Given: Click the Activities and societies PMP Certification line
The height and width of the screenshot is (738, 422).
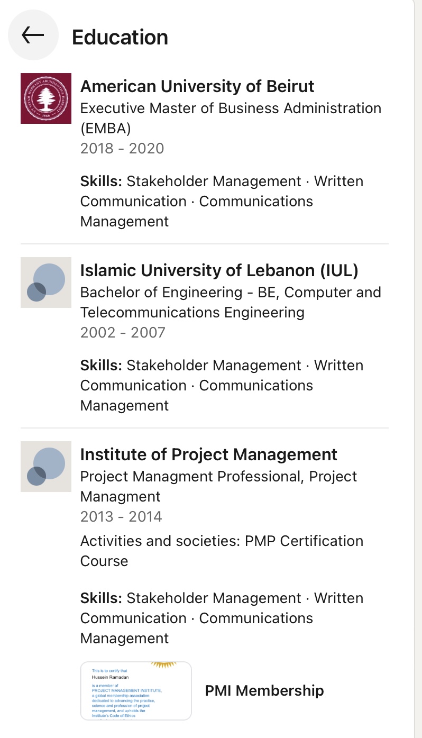Looking at the screenshot, I should pyautogui.click(x=222, y=551).
